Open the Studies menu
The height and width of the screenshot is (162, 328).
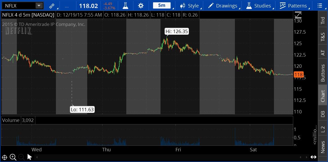tap(259, 6)
